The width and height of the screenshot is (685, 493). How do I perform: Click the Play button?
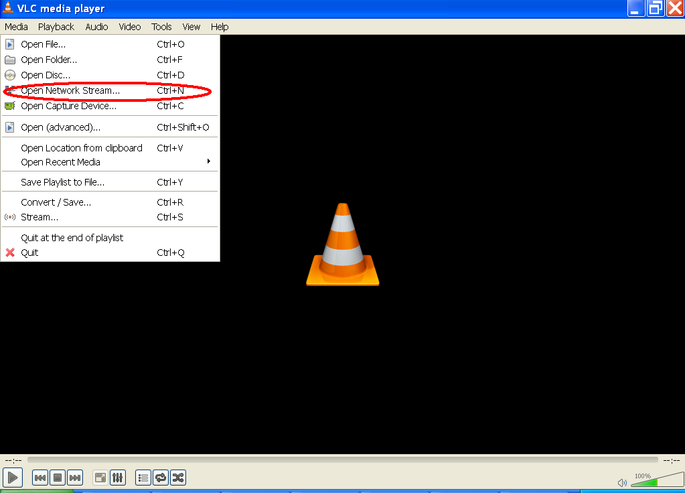click(13, 478)
